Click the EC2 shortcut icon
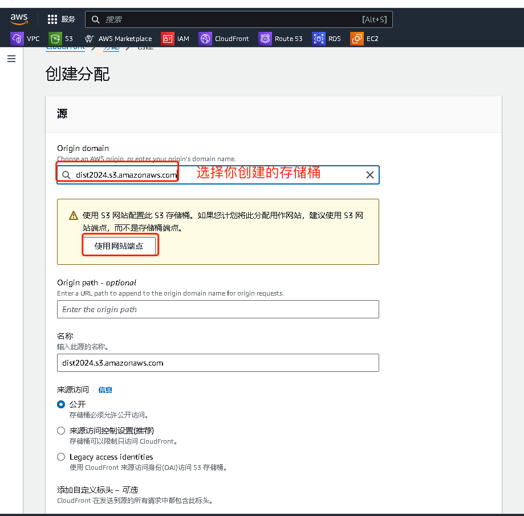The height and width of the screenshot is (516, 524). [x=356, y=39]
